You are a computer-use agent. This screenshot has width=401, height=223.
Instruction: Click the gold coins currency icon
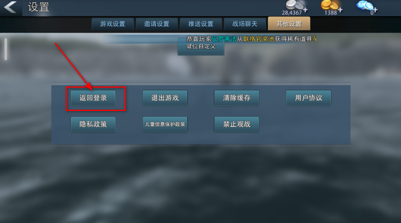pos(329,5)
